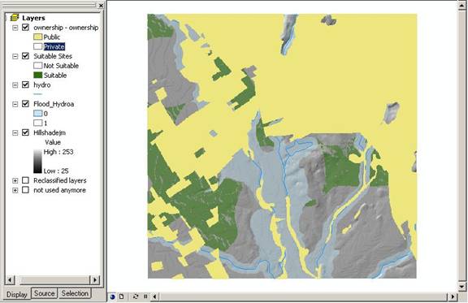Expand the not used anymore group
468x303 pixels.
coord(15,190)
